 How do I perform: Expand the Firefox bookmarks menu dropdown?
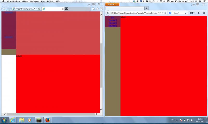tap(192, 13)
